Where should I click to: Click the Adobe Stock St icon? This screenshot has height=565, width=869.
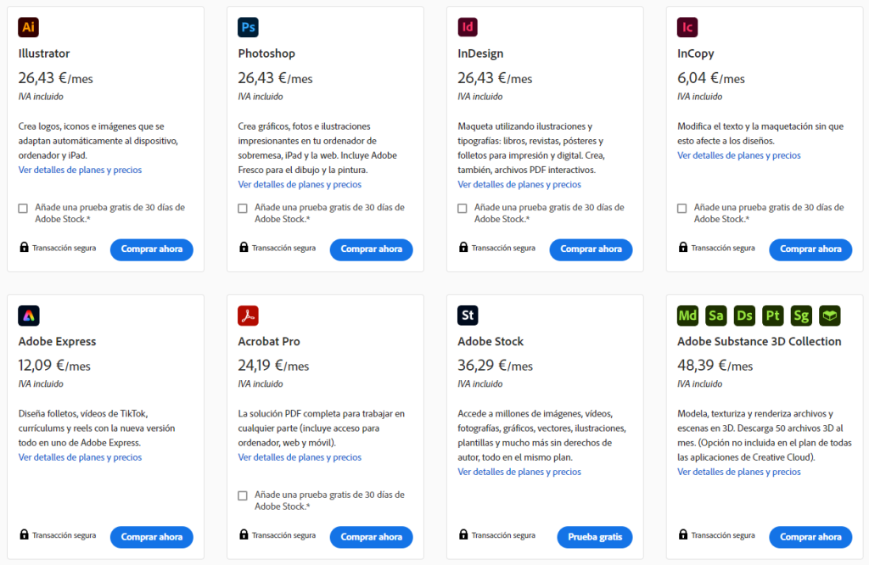click(468, 316)
